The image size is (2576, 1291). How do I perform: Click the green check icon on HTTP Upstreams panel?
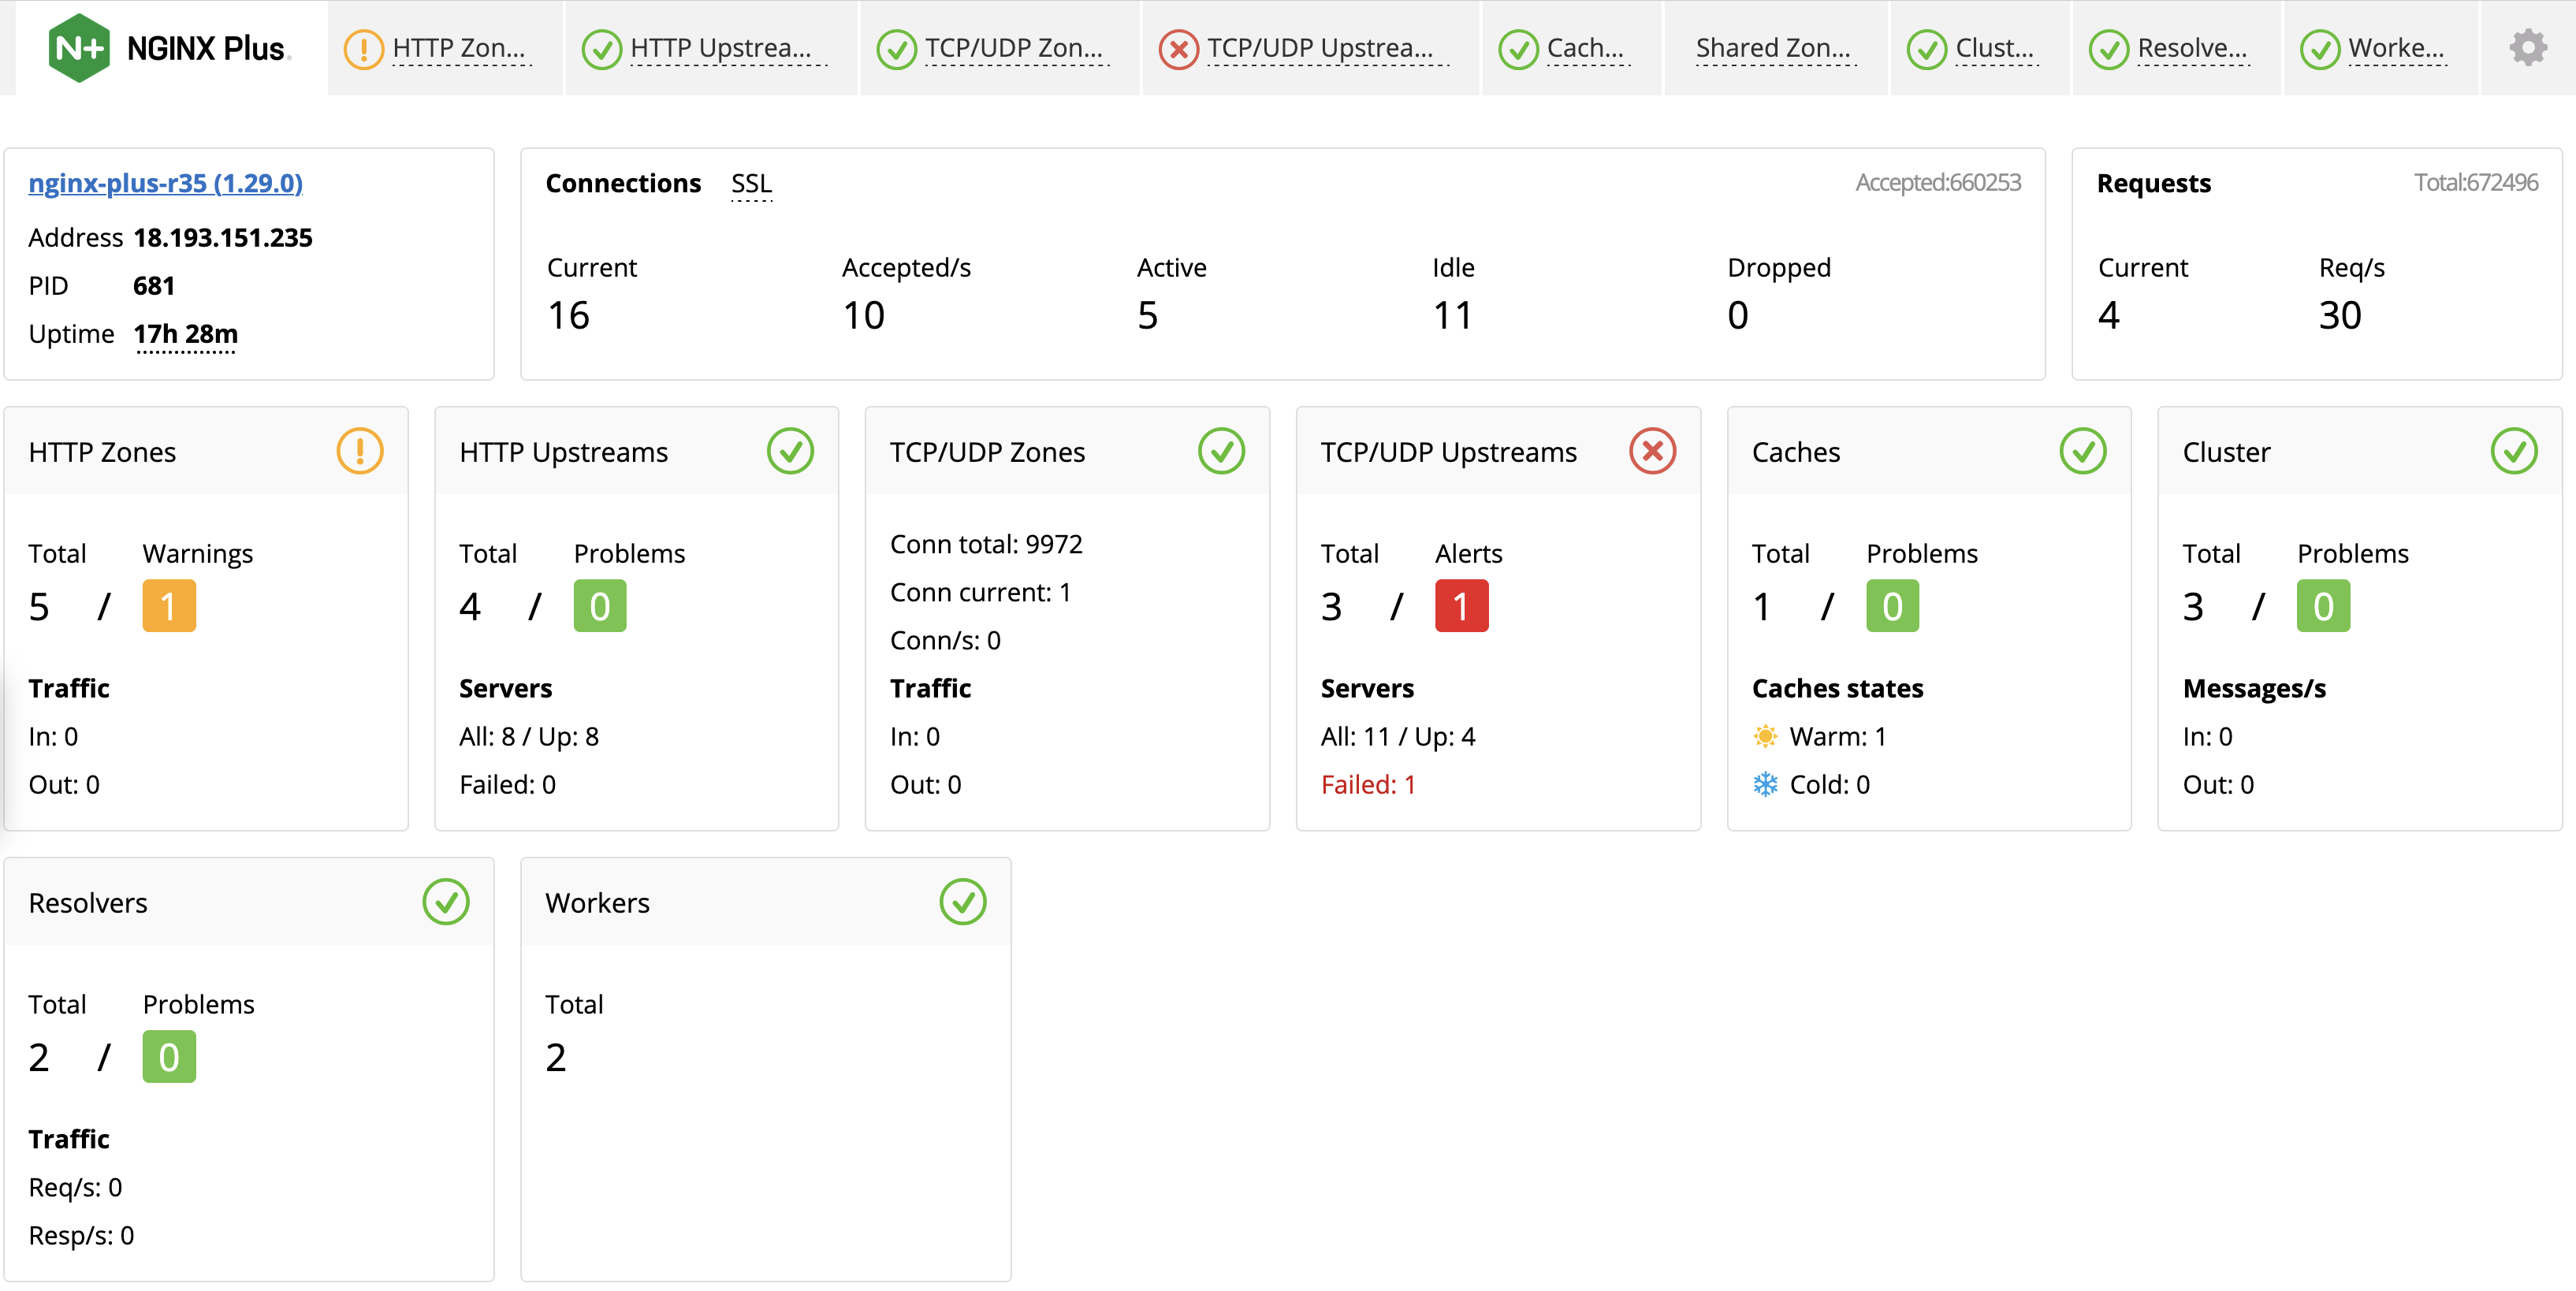click(x=791, y=451)
